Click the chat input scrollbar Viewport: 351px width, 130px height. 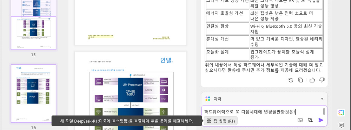point(324,111)
